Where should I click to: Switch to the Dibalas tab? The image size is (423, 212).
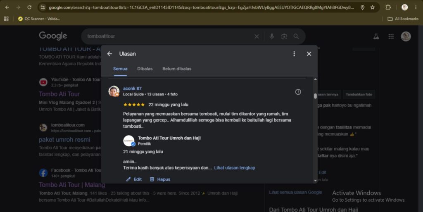145,69
